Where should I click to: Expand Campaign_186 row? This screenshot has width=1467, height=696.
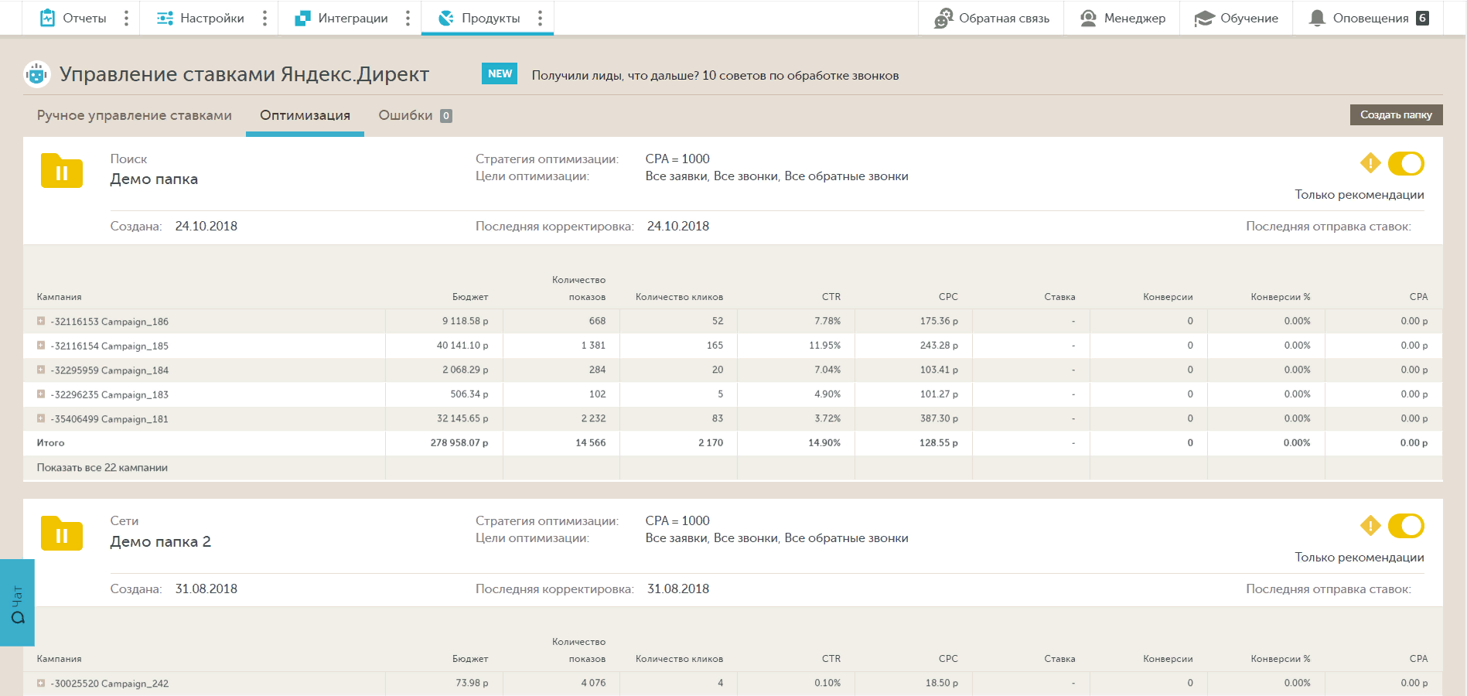41,321
